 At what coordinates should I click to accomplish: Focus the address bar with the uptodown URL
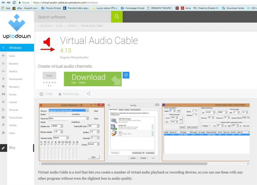[65, 3]
